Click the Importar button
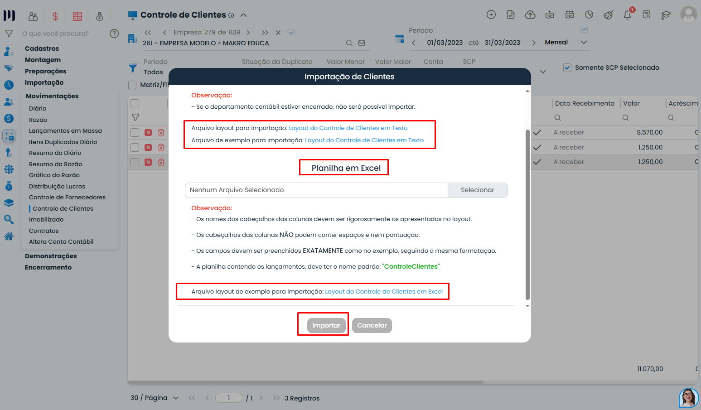This screenshot has width=701, height=410. coord(326,325)
